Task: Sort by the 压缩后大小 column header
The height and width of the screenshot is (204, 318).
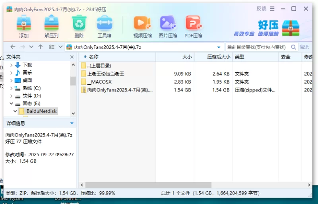Action: [213, 57]
